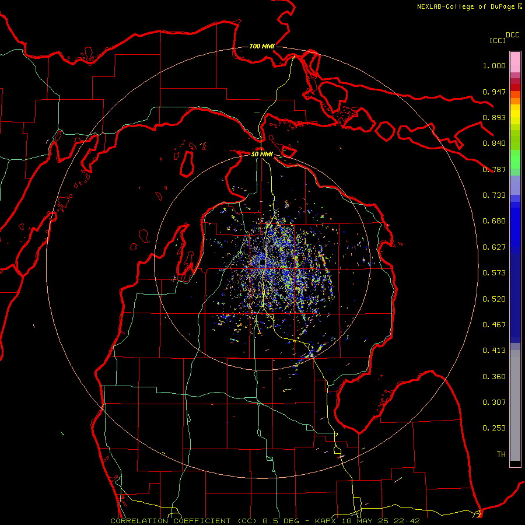The image size is (525, 525).
Task: Click the 0.947 scale value
Action: pos(494,92)
